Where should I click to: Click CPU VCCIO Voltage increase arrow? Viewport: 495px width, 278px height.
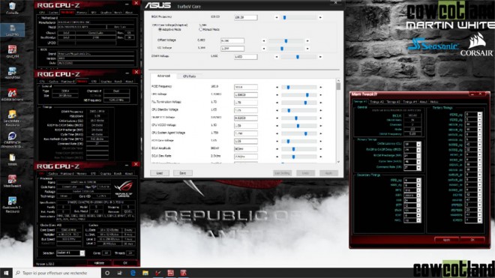pos(321,126)
